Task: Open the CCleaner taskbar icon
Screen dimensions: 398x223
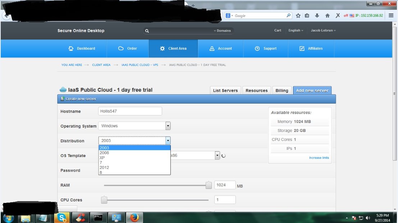Action: 80,217
